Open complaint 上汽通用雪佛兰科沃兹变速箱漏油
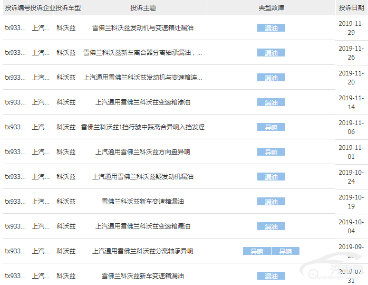Viewport: 368px width, 285px height. (143, 226)
